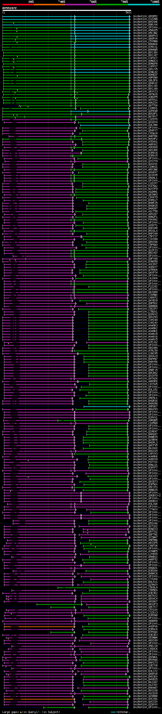The width and height of the screenshot is (162, 714).
Task: Select hit name UniRef100_B4KXA8
Action: coord(145,228)
